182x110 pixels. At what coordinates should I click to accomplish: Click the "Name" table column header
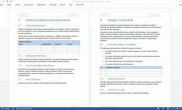29,44
